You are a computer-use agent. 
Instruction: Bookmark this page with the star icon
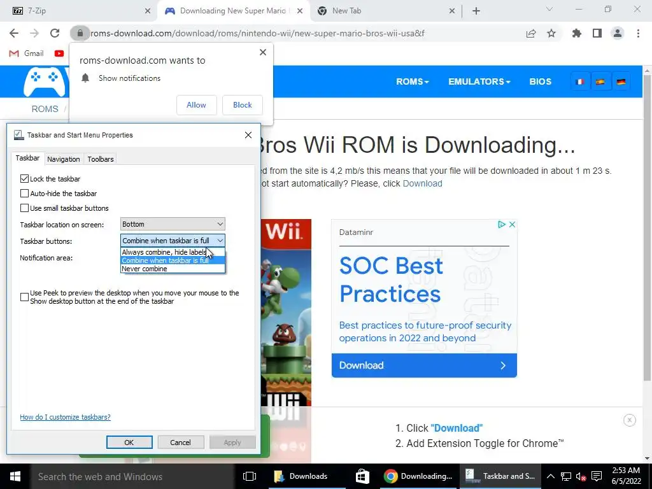click(x=551, y=33)
